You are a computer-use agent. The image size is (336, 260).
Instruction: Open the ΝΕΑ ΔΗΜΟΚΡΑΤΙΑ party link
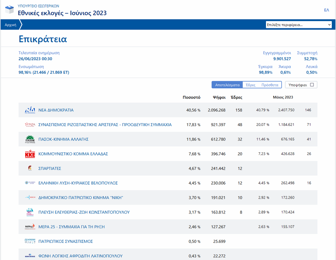point(56,110)
